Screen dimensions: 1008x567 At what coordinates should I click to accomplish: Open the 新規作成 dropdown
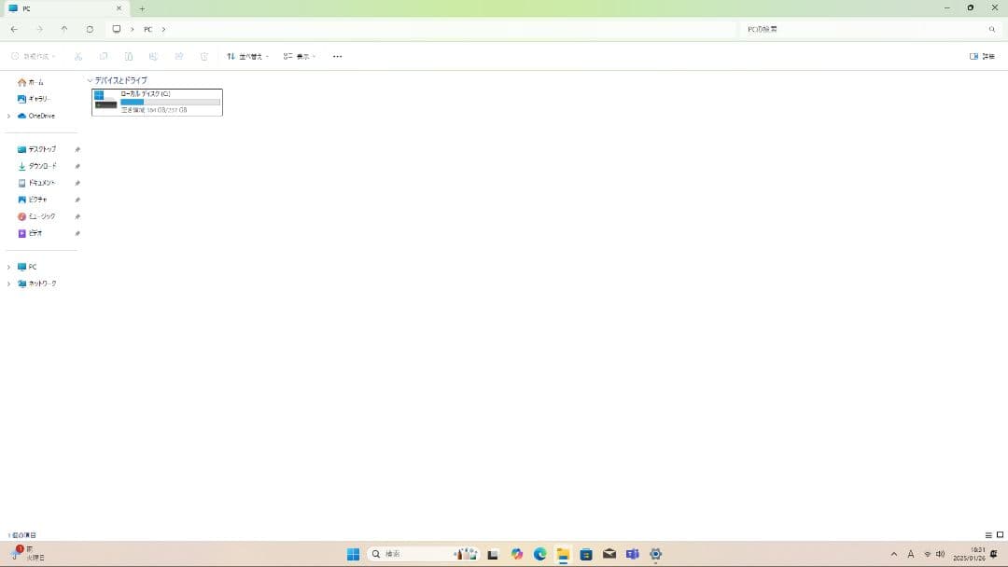(x=35, y=56)
